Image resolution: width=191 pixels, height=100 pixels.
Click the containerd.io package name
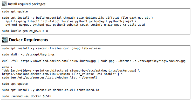click(x=88, y=90)
